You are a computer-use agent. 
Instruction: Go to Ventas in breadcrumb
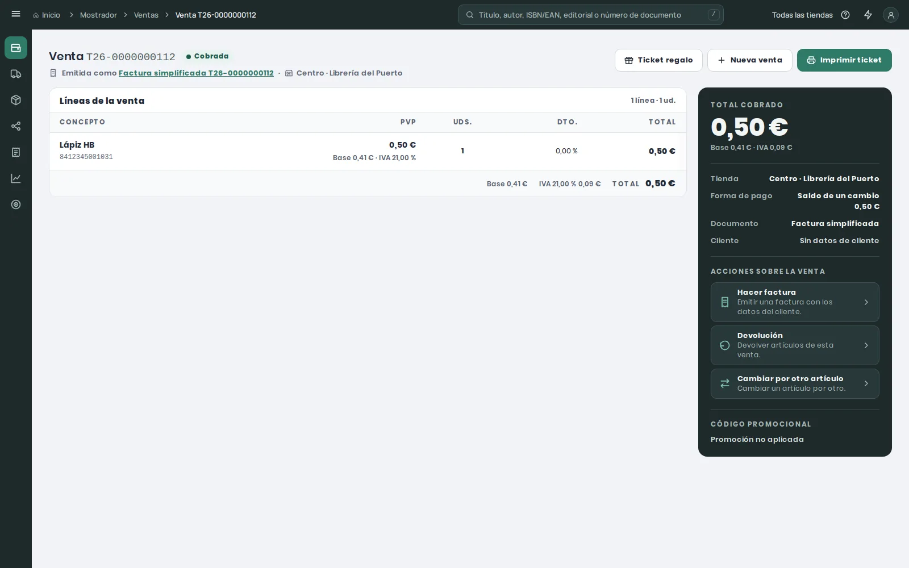pos(146,15)
